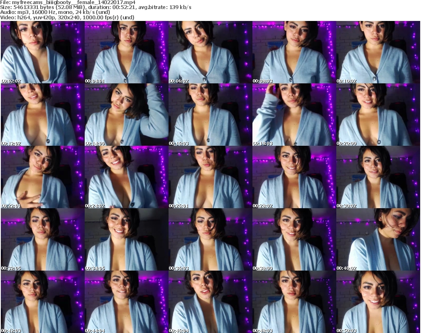Select the thumbnail timestamped 00:12:02
The width and height of the screenshot is (421, 333).
point(43,115)
